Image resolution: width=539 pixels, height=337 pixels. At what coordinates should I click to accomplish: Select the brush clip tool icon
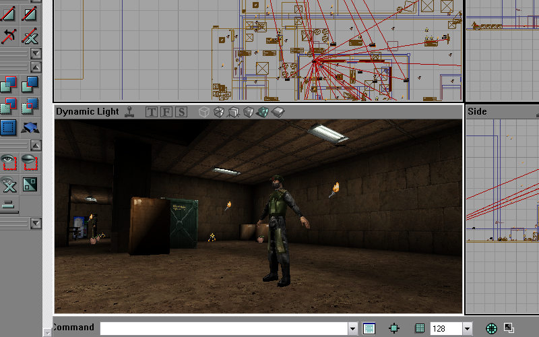[8, 13]
